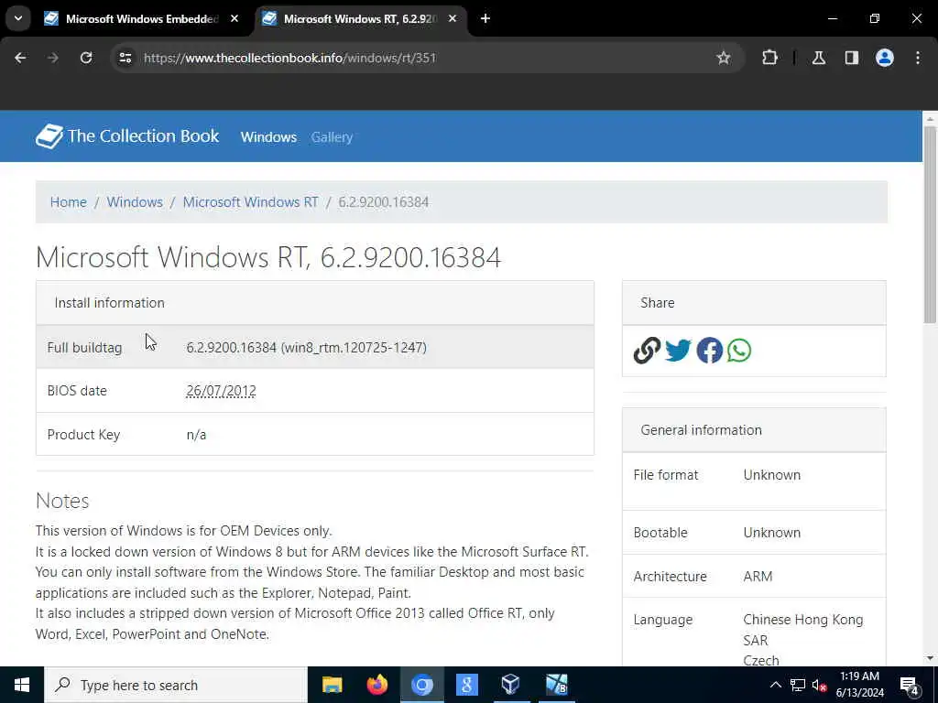
Task: Click the network tray icon
Action: 798,685
